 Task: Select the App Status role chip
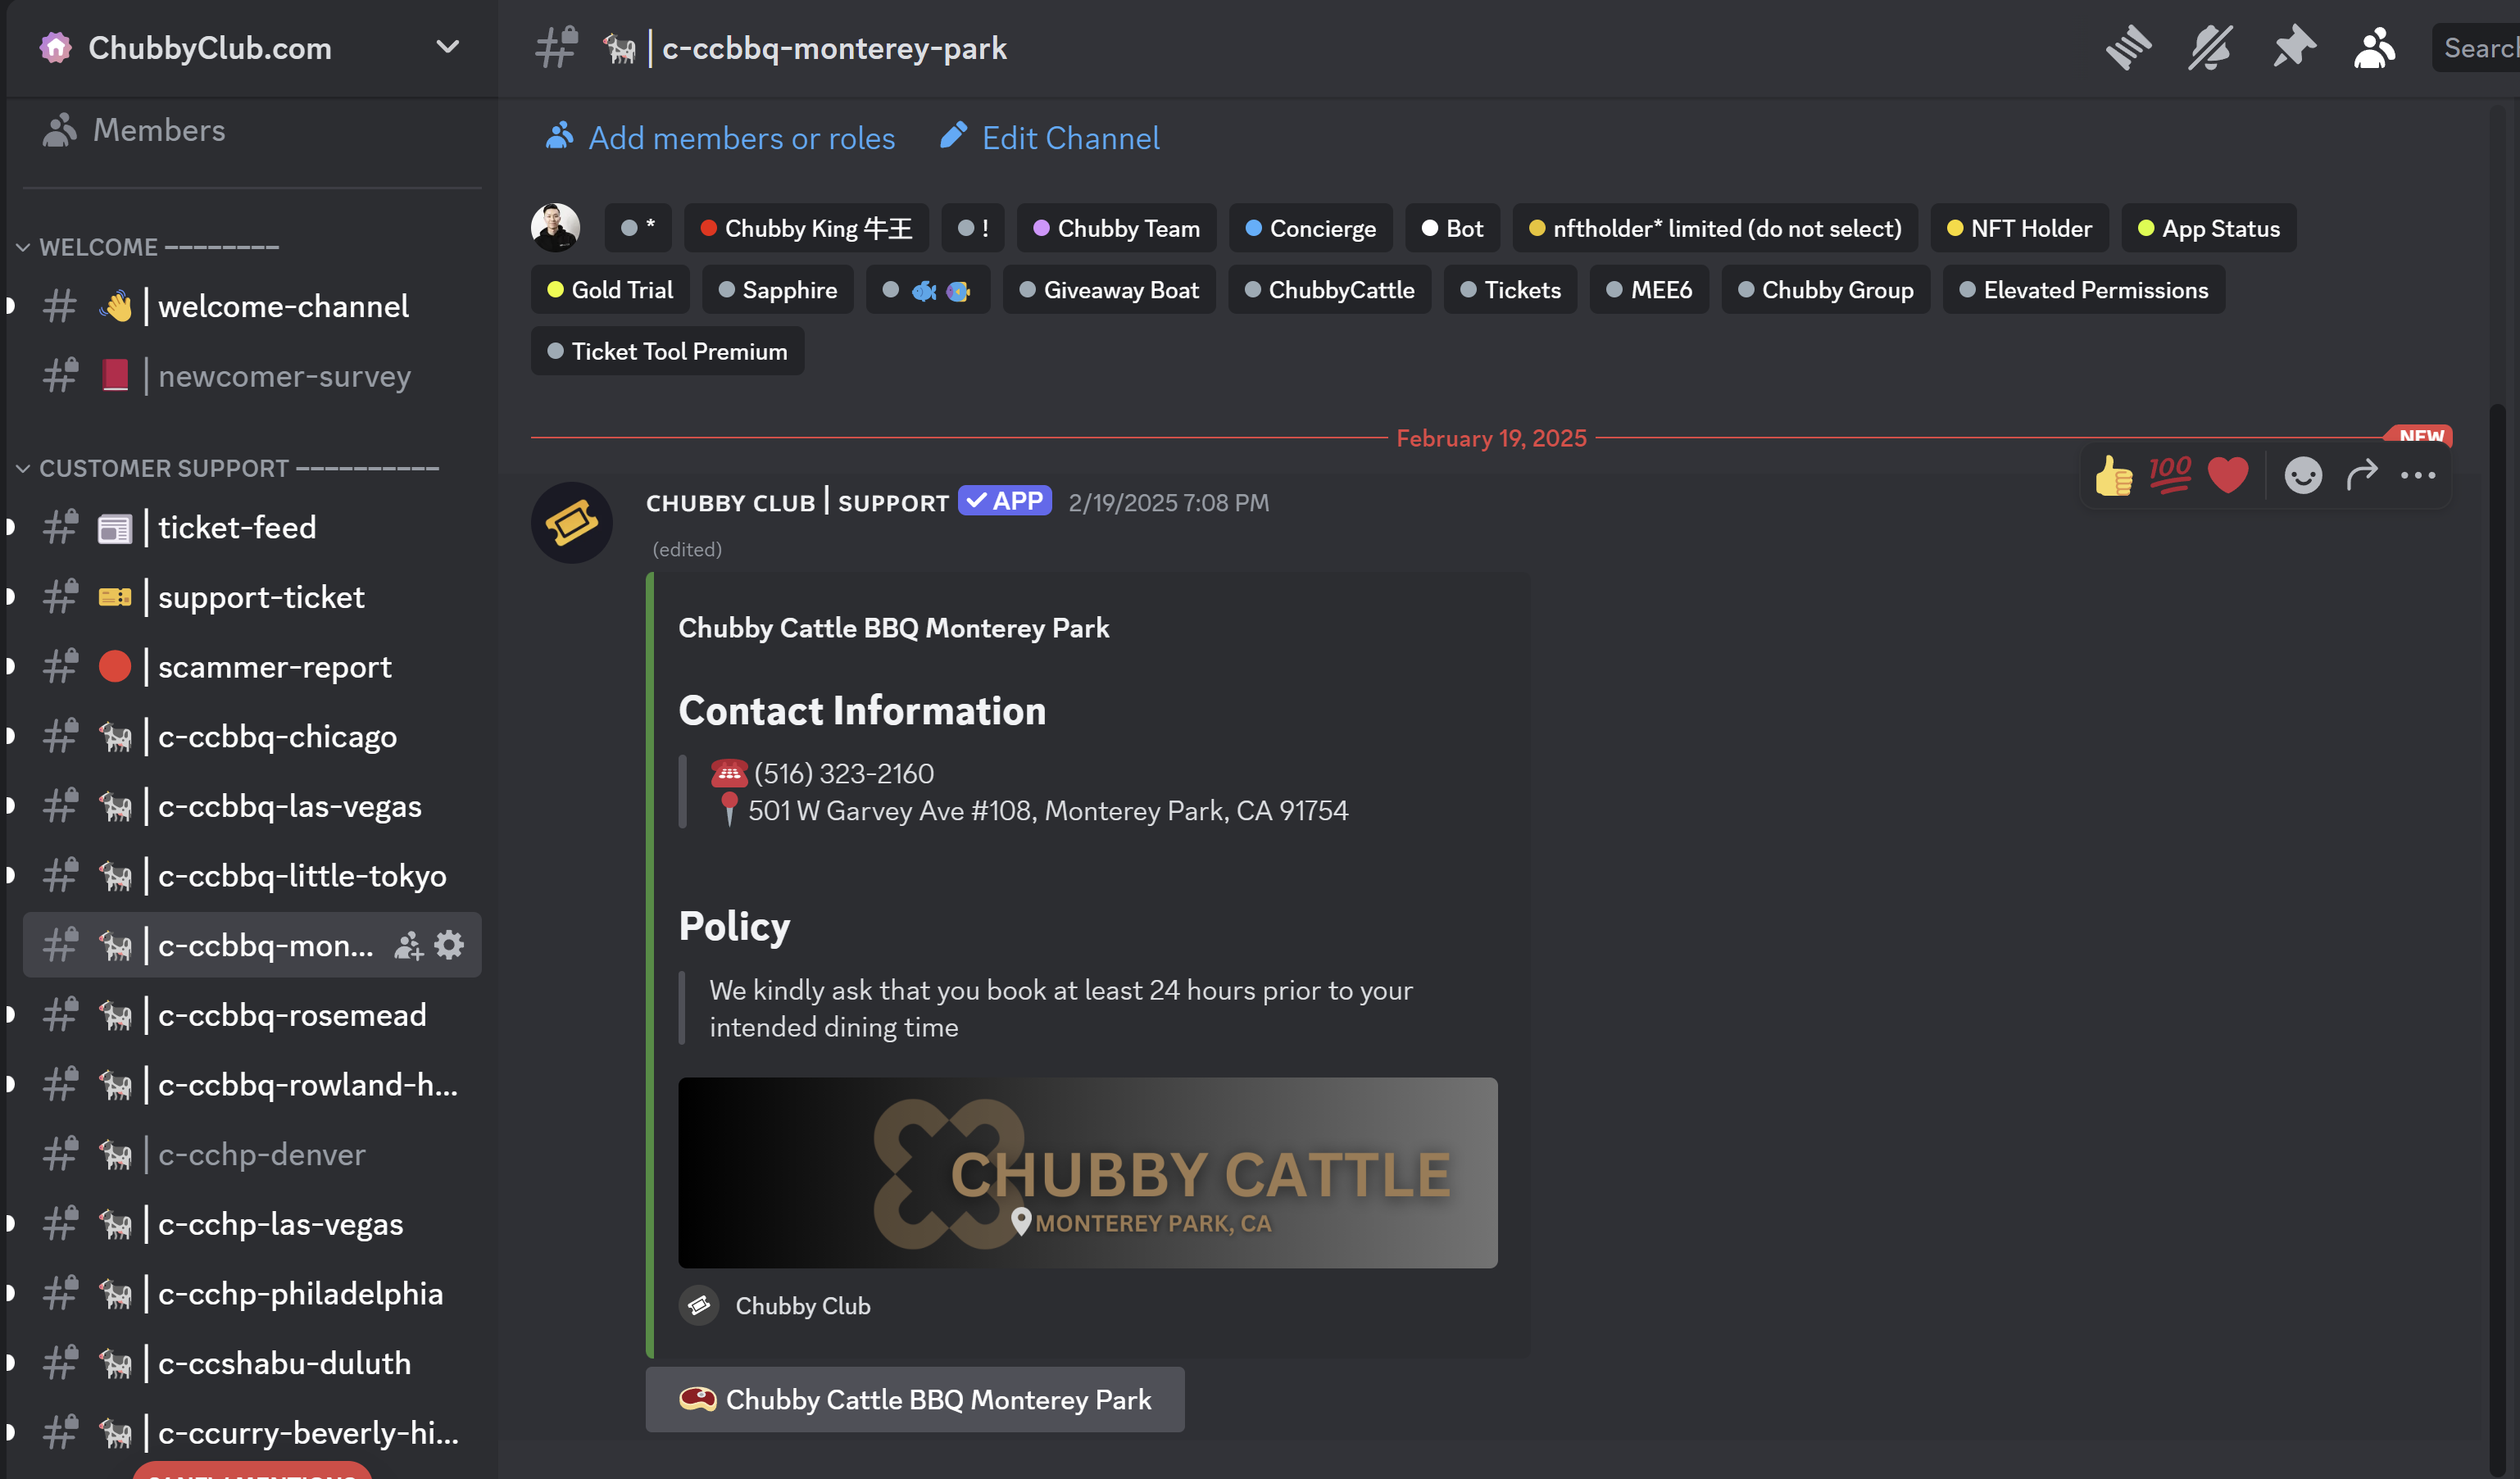tap(2208, 228)
